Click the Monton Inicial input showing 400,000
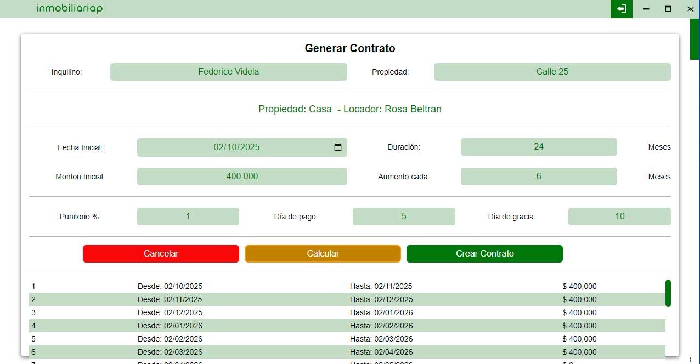 242,177
